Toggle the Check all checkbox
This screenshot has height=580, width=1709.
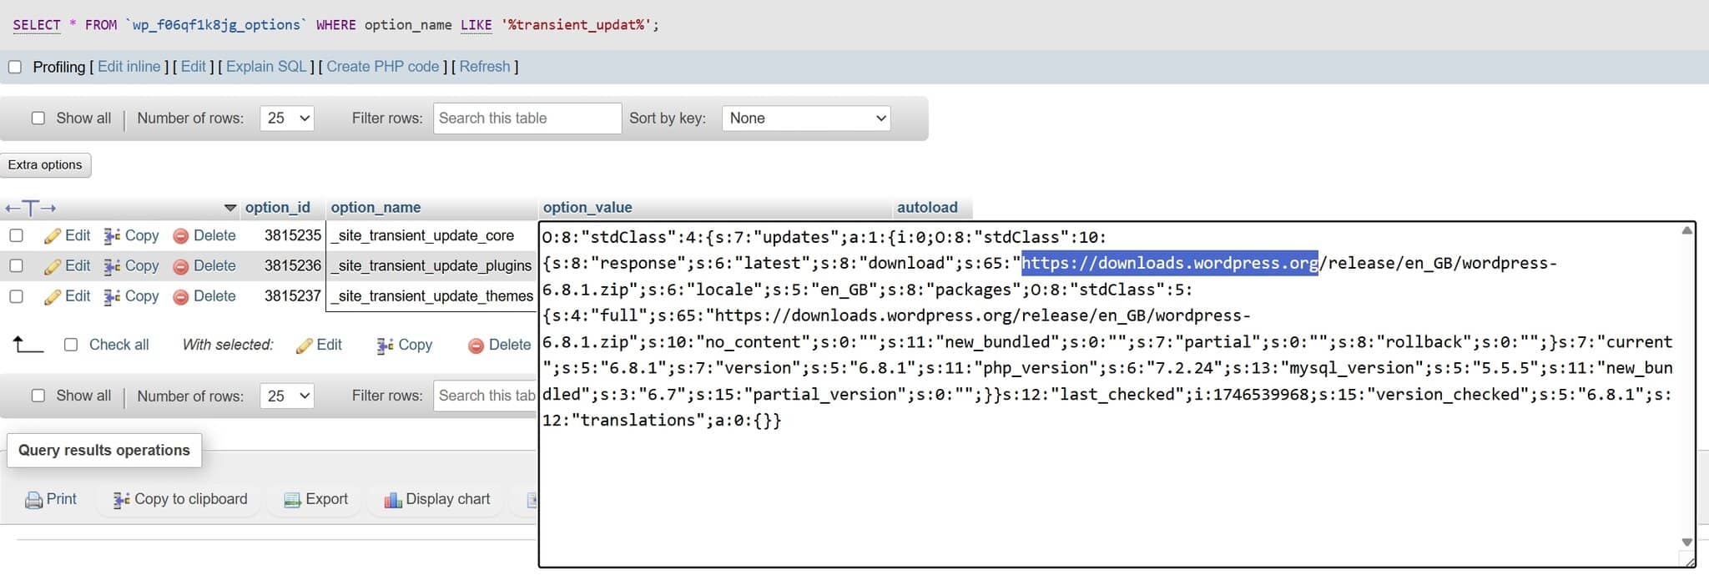[71, 345]
